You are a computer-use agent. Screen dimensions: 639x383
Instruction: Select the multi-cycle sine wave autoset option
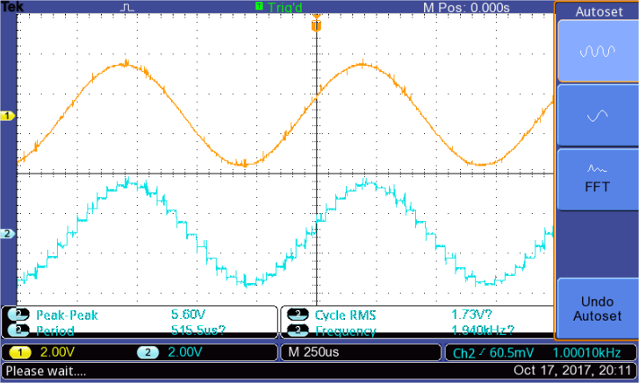(x=597, y=52)
